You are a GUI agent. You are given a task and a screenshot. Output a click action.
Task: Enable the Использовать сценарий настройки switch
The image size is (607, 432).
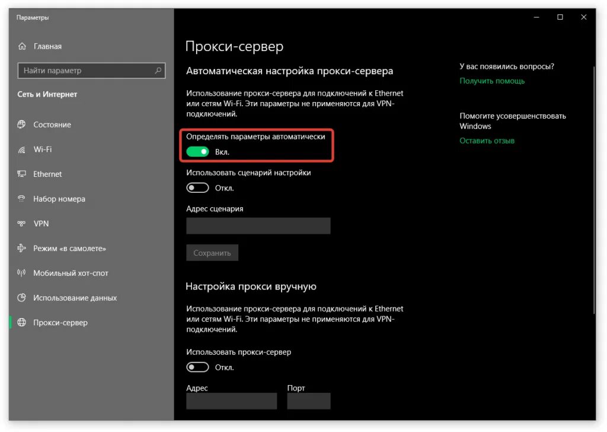197,188
